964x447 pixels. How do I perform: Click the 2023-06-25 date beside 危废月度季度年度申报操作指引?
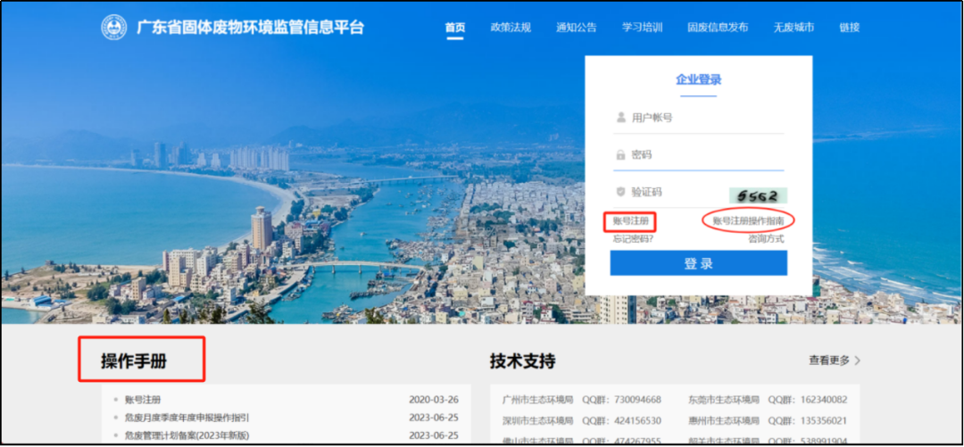pos(434,418)
